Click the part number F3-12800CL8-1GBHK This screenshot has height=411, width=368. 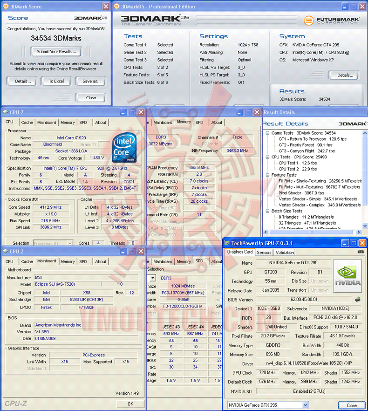point(183,306)
